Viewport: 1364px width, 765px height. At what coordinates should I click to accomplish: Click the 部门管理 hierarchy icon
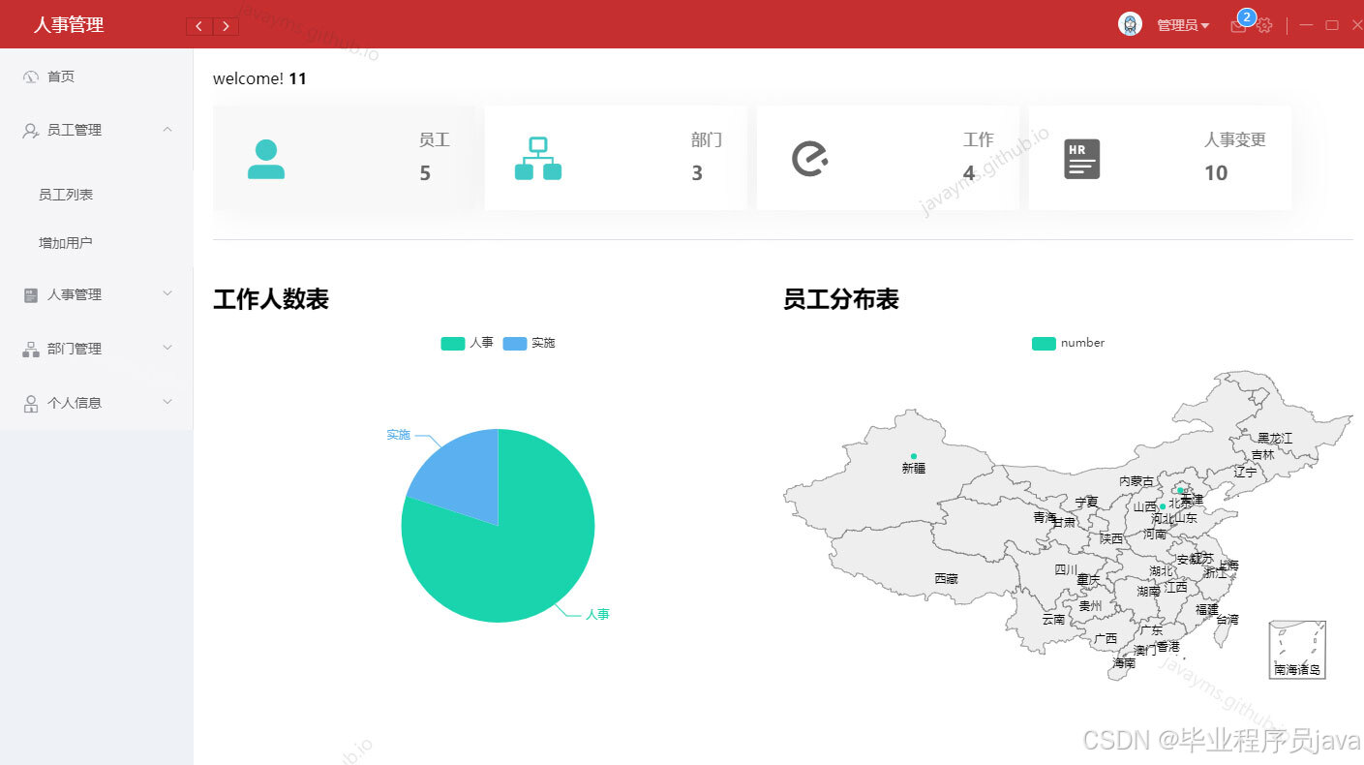(30, 349)
